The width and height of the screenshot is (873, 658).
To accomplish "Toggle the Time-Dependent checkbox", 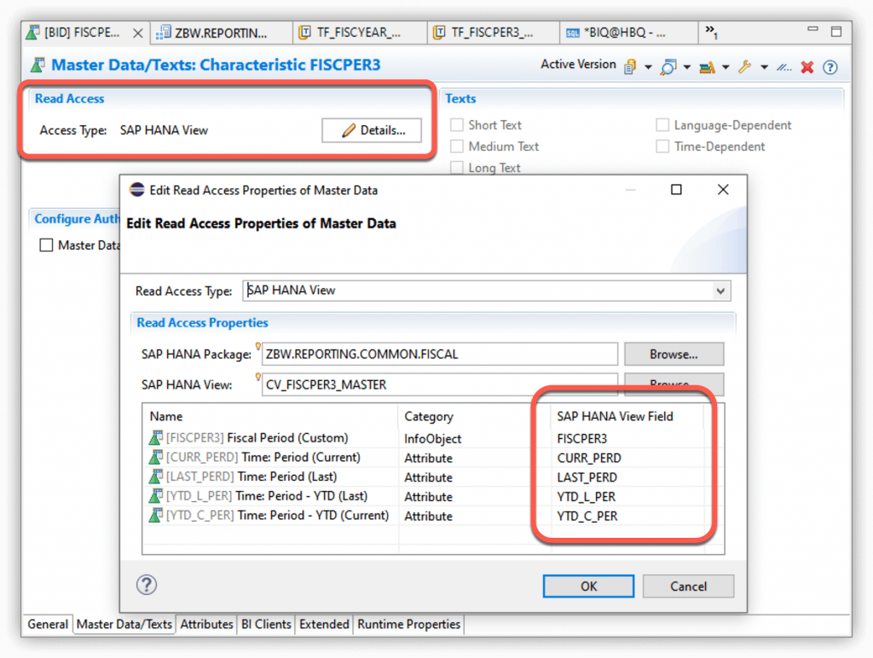I will coord(662,147).
